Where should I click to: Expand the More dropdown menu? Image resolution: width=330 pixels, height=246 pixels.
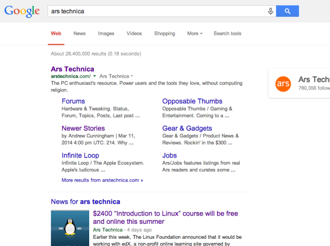(x=195, y=33)
